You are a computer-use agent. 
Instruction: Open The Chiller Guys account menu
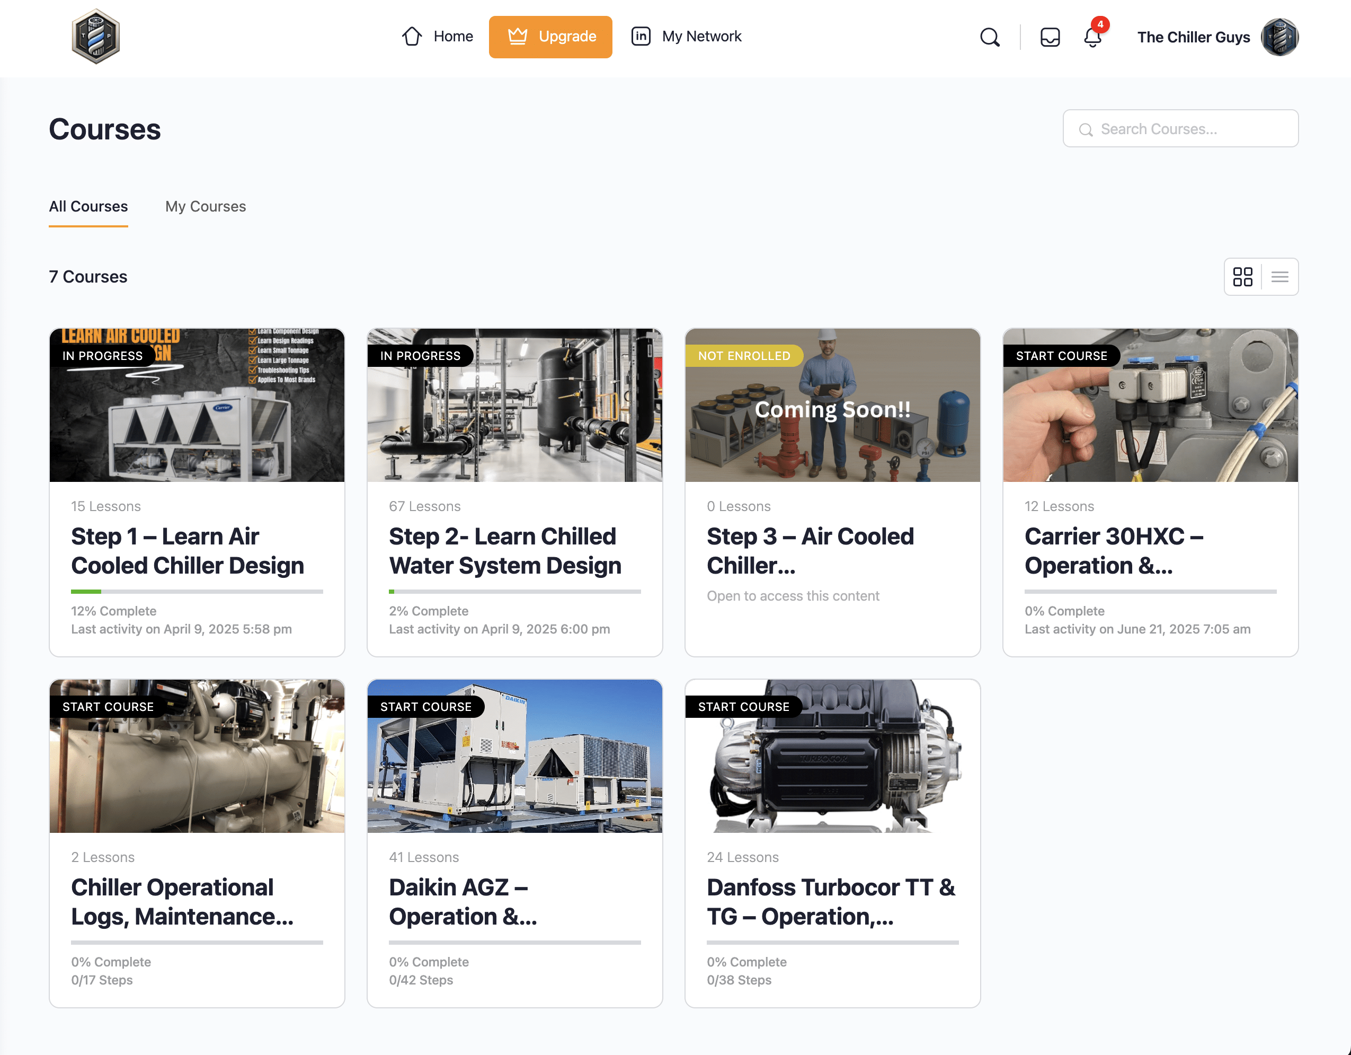pyautogui.click(x=1193, y=37)
